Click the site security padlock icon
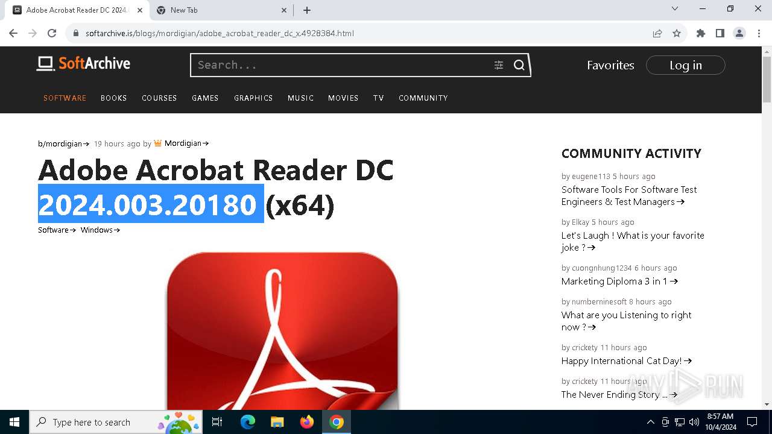This screenshot has width=772, height=434. click(76, 33)
